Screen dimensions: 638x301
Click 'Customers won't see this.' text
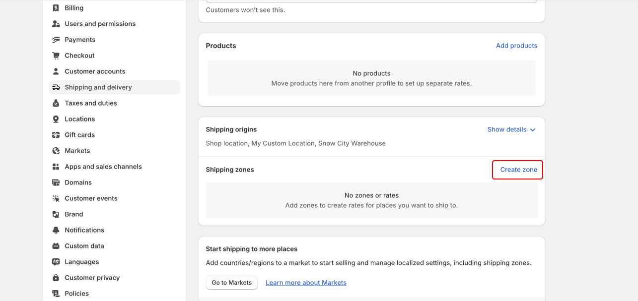[245, 10]
